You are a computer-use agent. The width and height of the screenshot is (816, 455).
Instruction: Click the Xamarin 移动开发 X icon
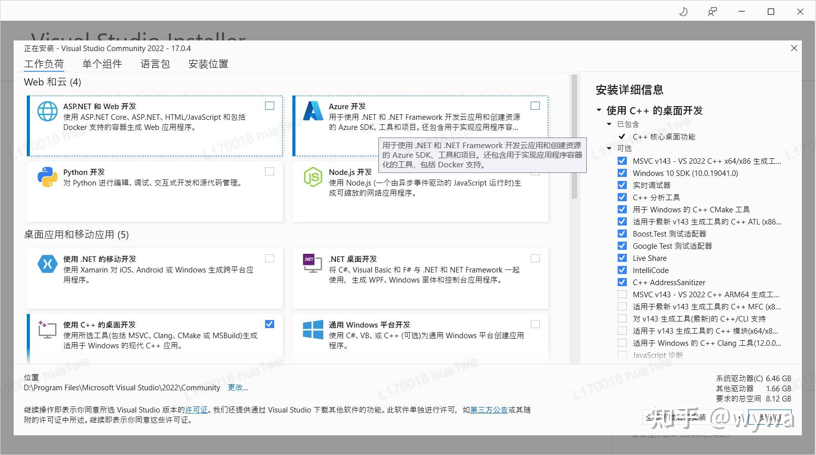(47, 264)
